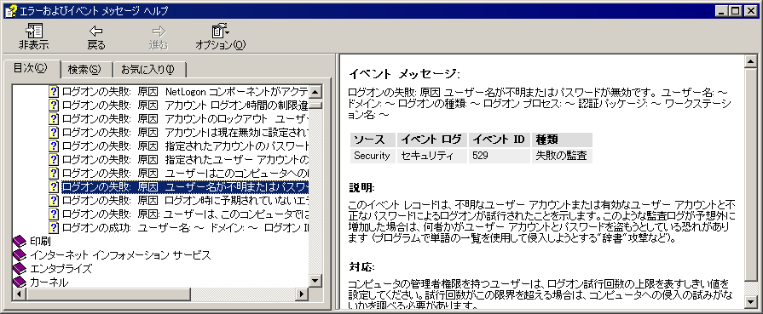
Task: Select the カーネル book entry
Action: [x=49, y=282]
